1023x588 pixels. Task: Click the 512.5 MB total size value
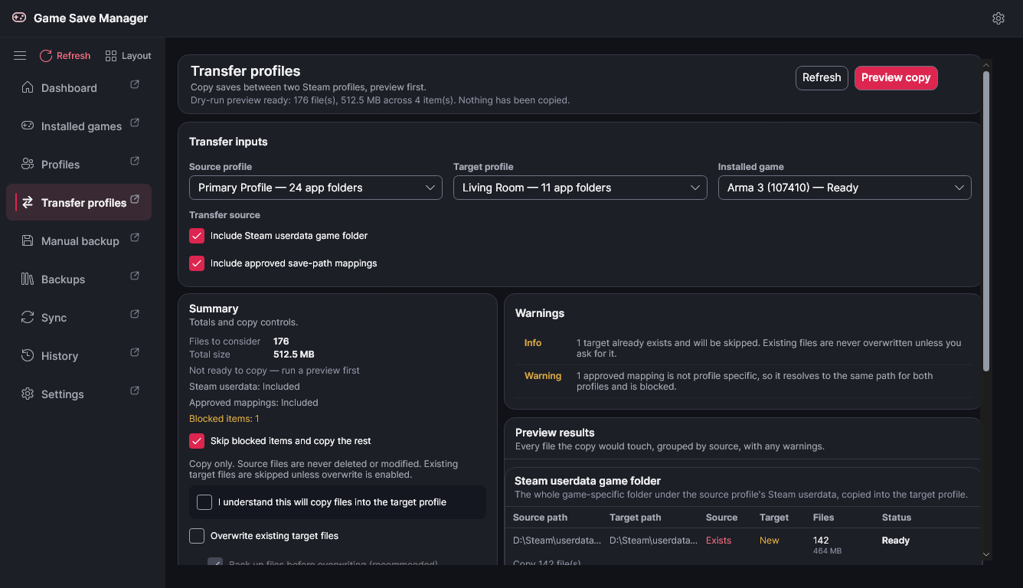point(294,354)
